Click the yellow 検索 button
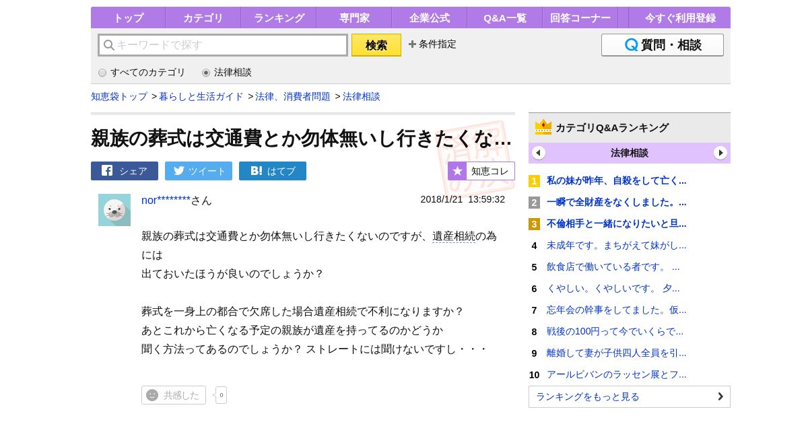This screenshot has width=808, height=424. pyautogui.click(x=376, y=45)
